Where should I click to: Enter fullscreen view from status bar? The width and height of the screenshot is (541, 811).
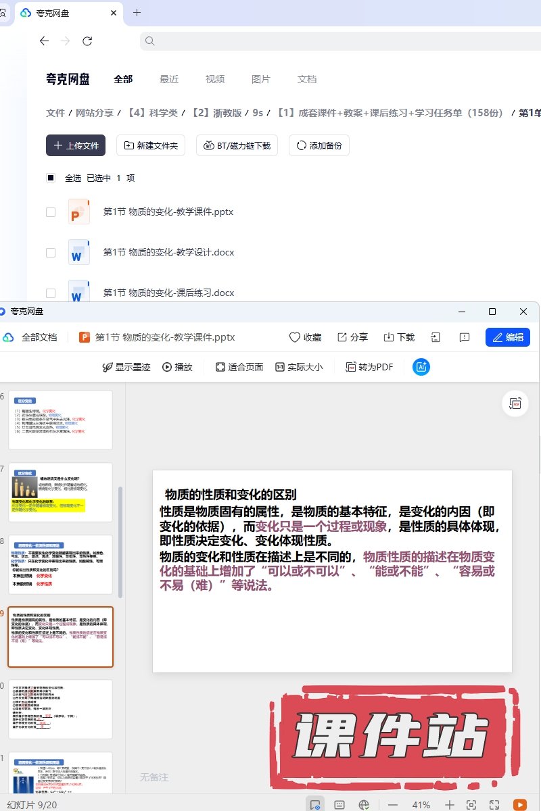(494, 804)
